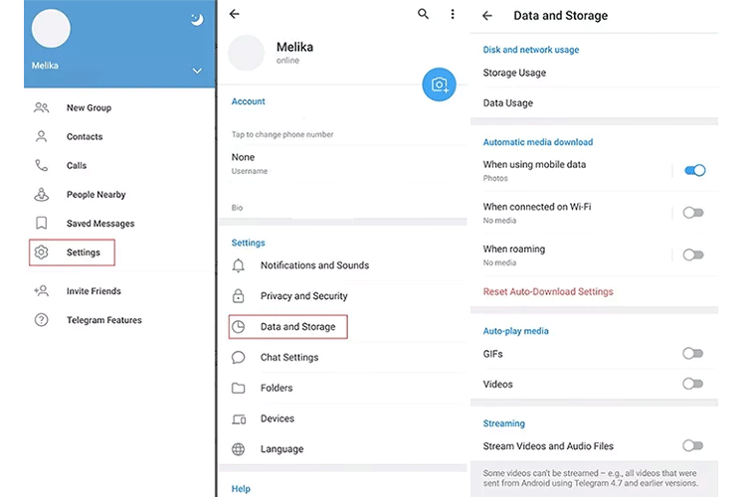Click the Settings gear icon
The image size is (746, 497).
[x=41, y=252]
